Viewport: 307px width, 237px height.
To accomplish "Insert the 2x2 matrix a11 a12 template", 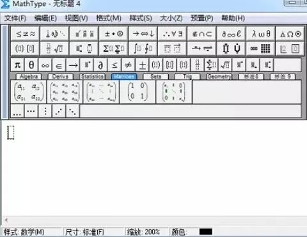I will point(29,92).
